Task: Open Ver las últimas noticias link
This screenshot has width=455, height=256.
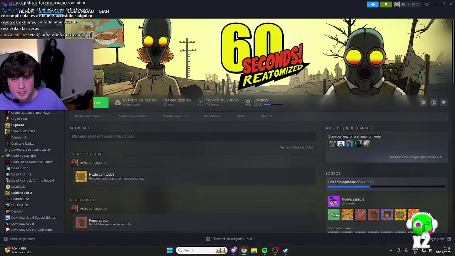Action: 296,147
